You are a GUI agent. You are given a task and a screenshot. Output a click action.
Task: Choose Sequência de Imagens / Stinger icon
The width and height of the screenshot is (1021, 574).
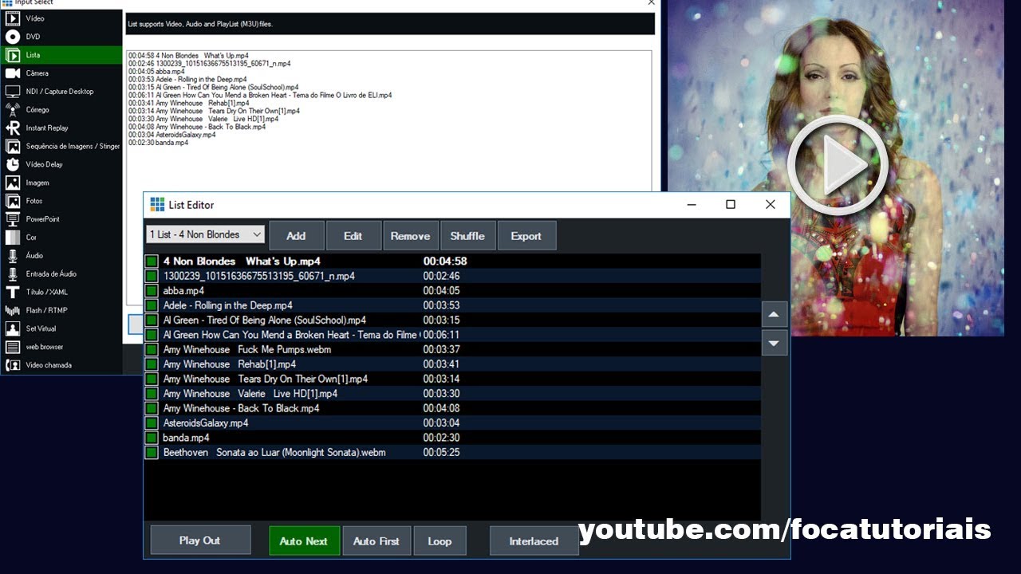(x=13, y=146)
